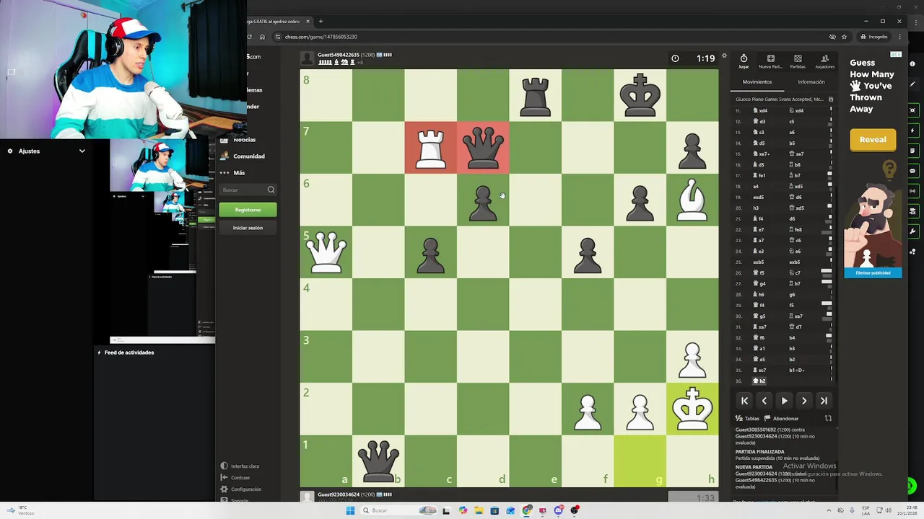924x519 pixels.
Task: Open Configuración in the sidebar
Action: [241, 489]
